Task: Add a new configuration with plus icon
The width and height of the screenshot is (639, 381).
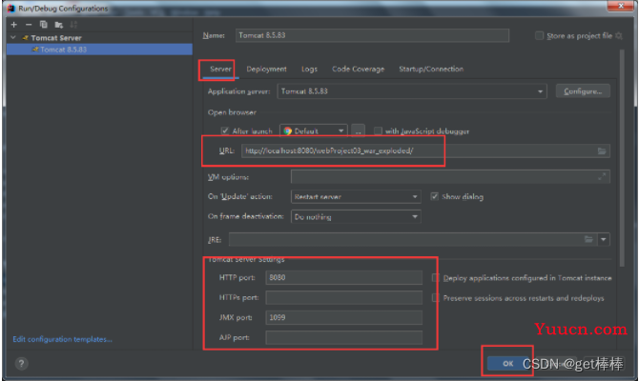Action: [14, 25]
